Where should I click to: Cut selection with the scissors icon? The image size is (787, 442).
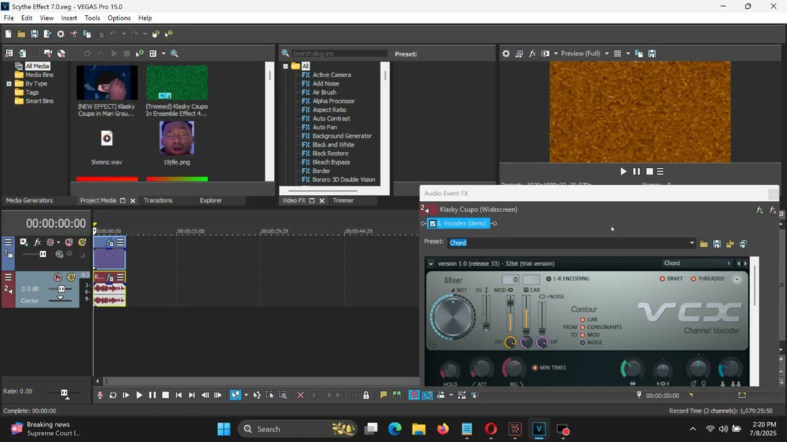[74, 34]
